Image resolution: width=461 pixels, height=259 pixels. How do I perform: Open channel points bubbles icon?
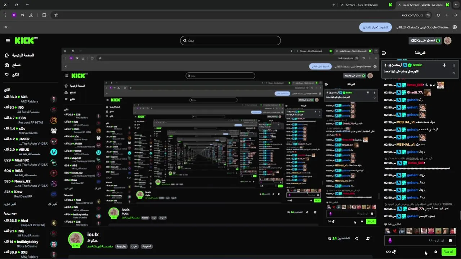394,252
